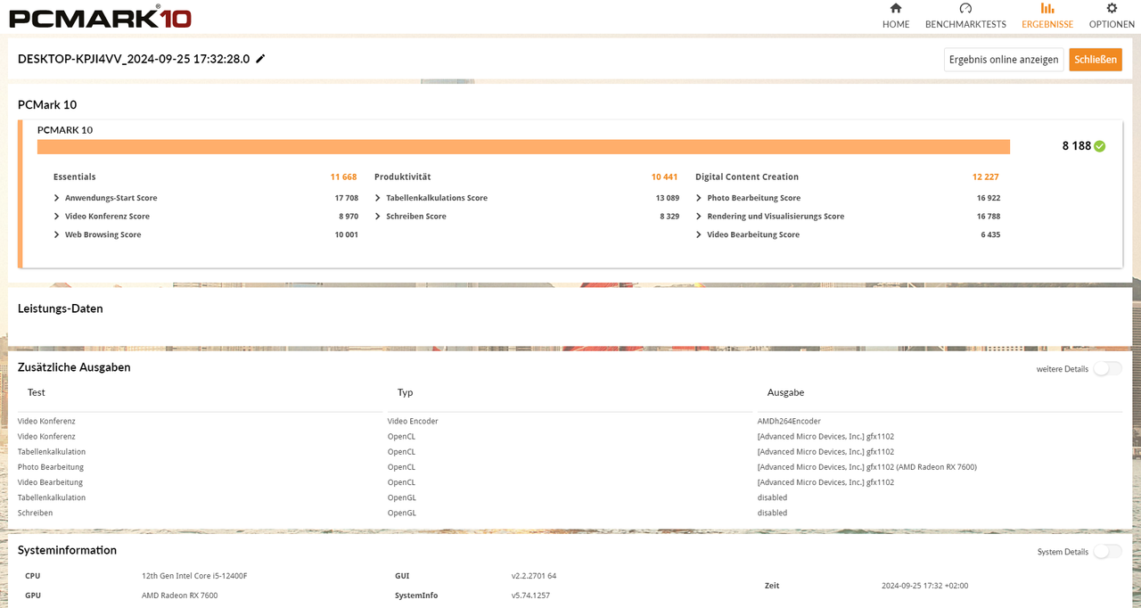Click the Video Encoder type cell

point(413,421)
